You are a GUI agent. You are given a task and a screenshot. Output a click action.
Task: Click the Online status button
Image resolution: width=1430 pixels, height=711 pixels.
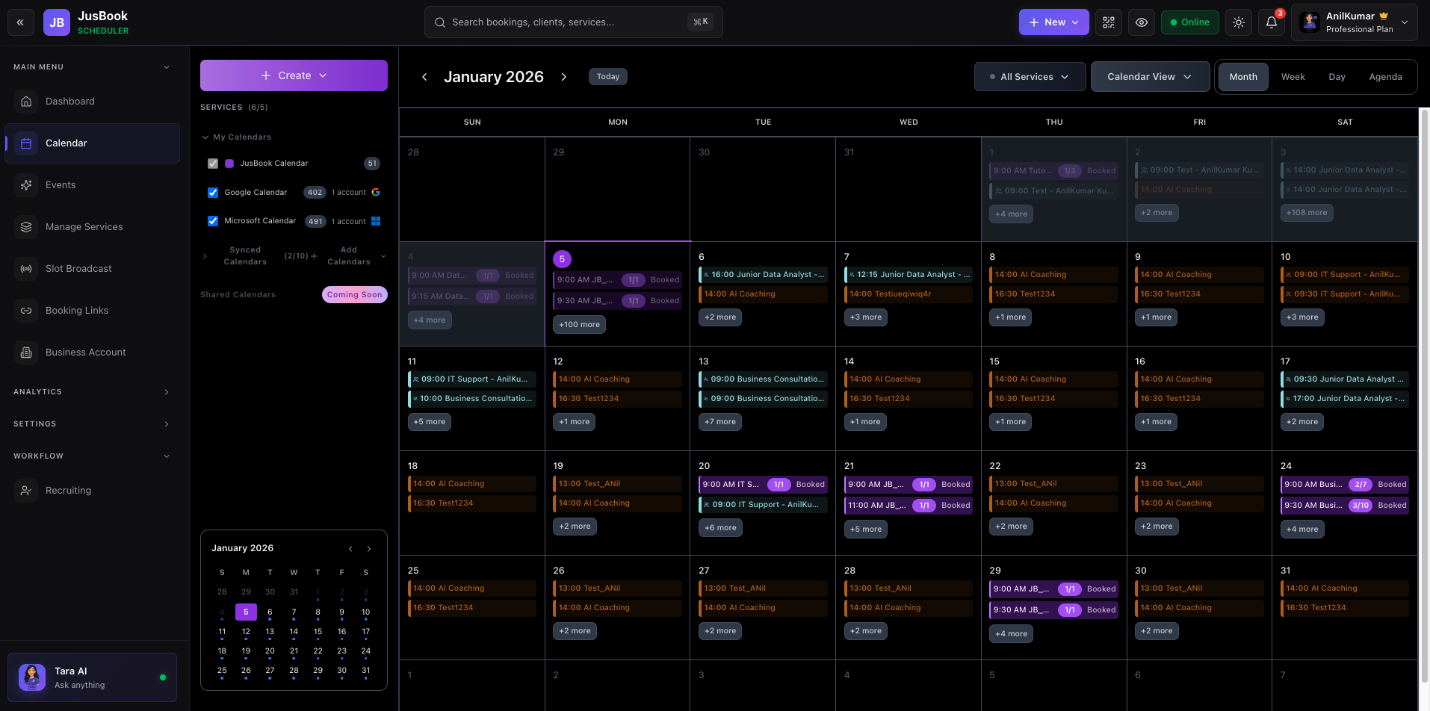(1189, 22)
